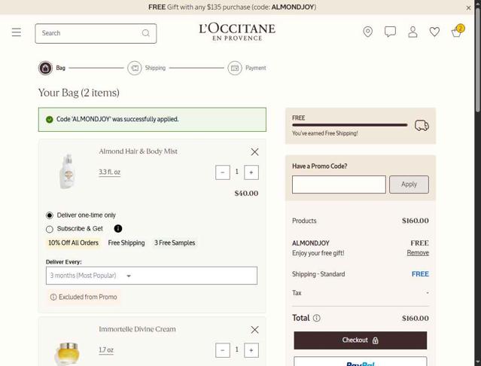Click the L'Occitane En Provence logo
The image size is (481, 366).
pyautogui.click(x=237, y=32)
